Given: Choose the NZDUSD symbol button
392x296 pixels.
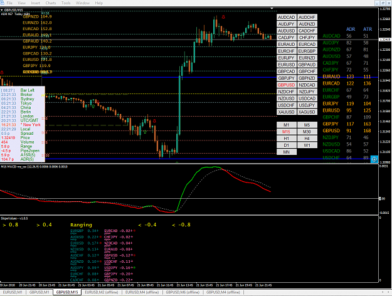Looking at the screenshot, I should coord(287,98).
